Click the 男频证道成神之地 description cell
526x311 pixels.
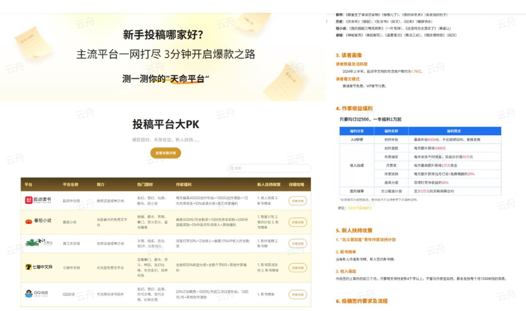tap(111, 201)
